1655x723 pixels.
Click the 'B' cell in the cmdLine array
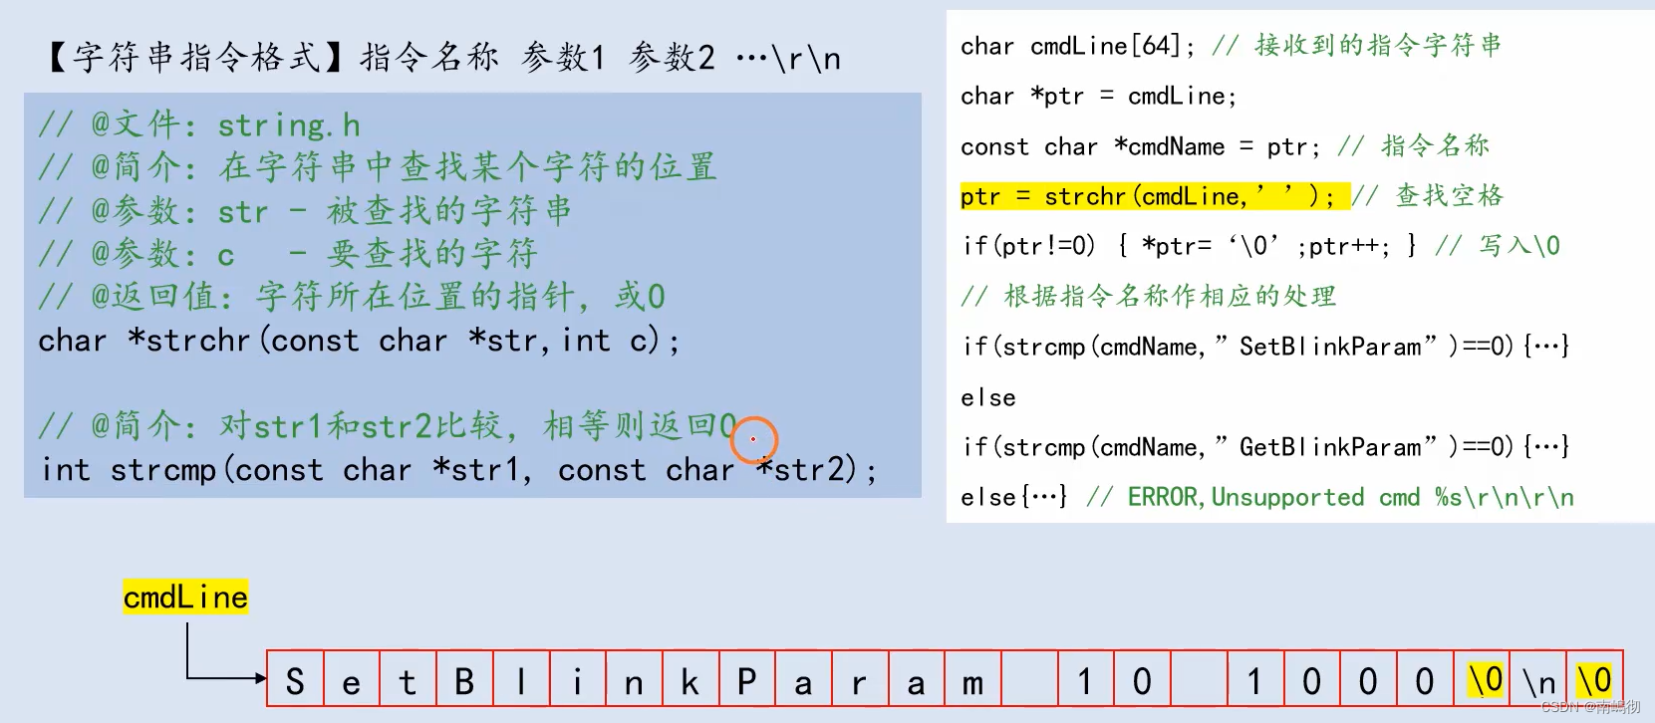pyautogui.click(x=464, y=679)
